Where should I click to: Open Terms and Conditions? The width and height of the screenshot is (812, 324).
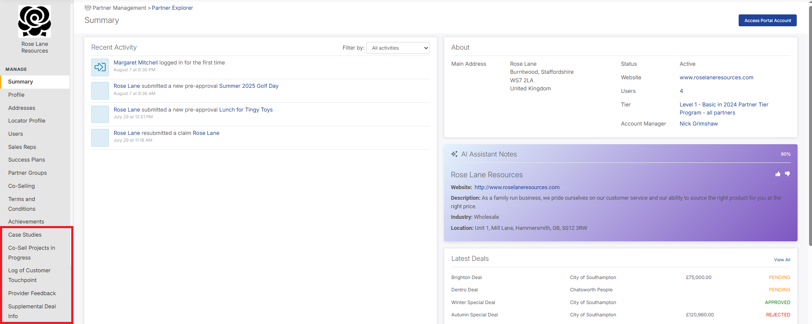pos(22,204)
